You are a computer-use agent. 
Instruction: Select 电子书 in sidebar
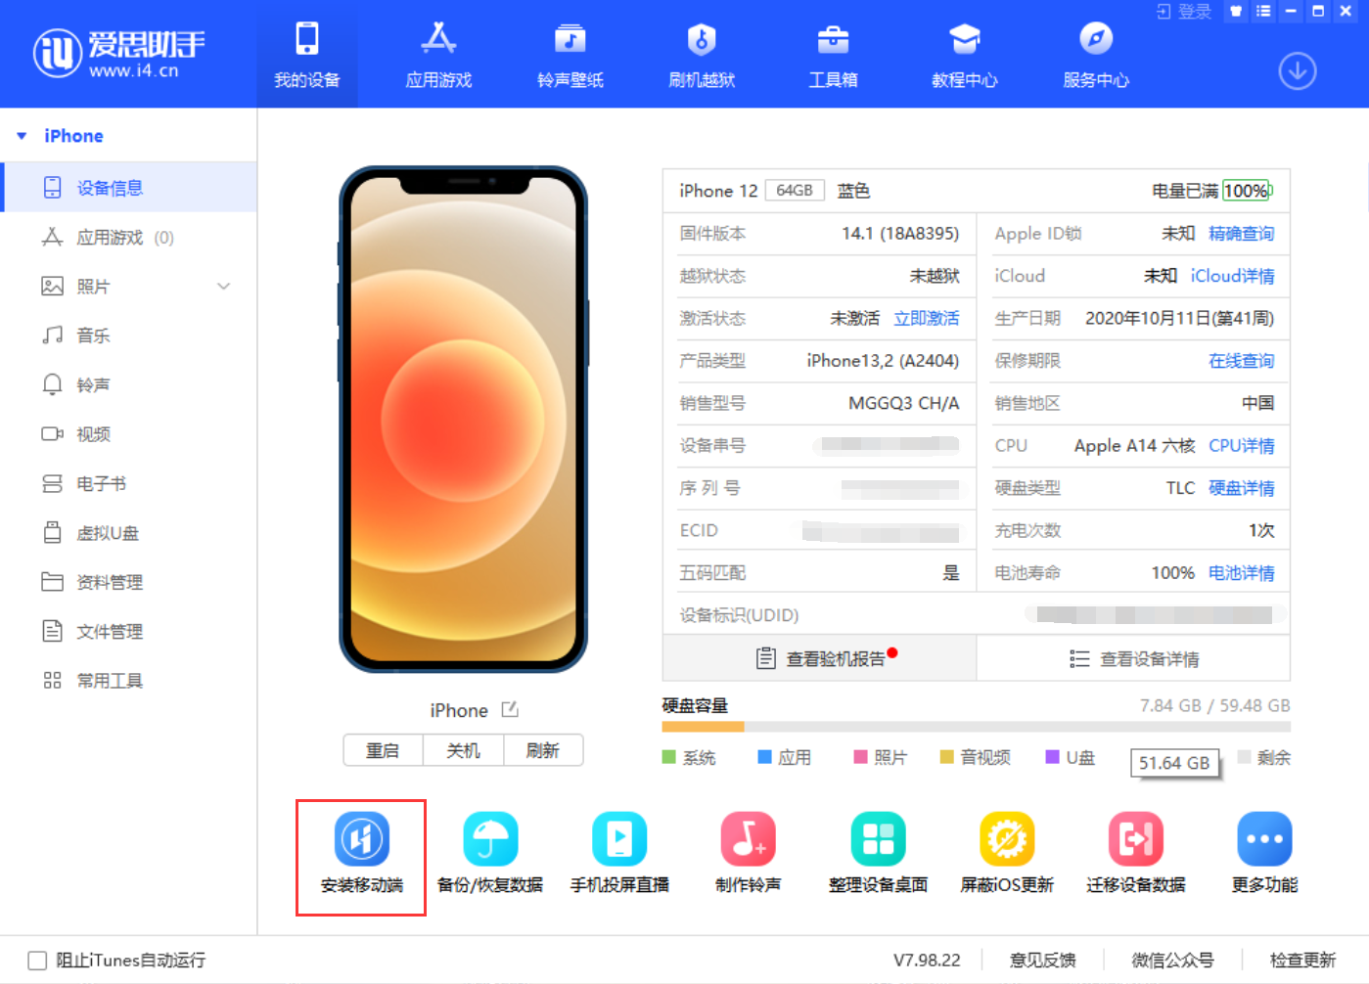coord(129,484)
